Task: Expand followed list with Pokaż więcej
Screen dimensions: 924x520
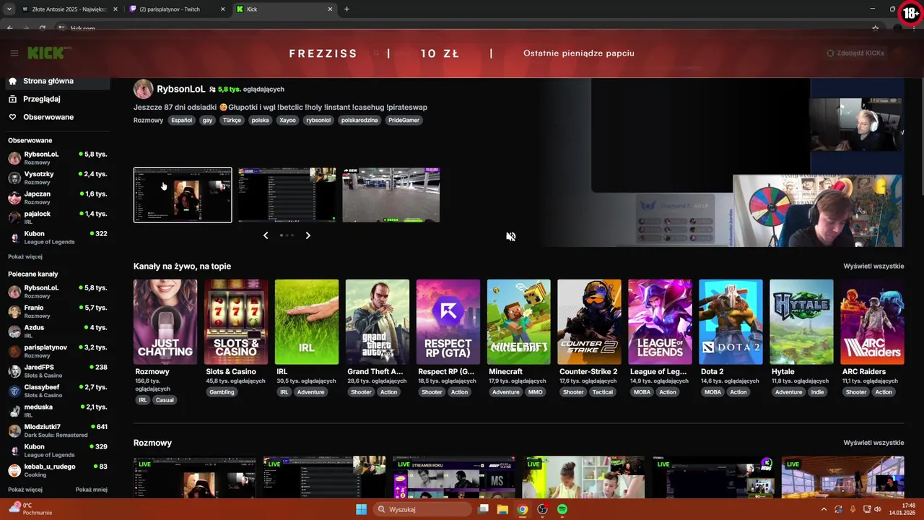Action: [x=25, y=256]
